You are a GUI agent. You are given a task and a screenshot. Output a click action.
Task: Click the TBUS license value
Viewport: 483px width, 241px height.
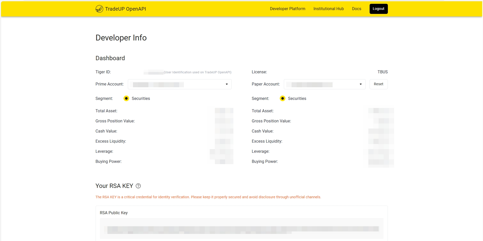pyautogui.click(x=383, y=72)
